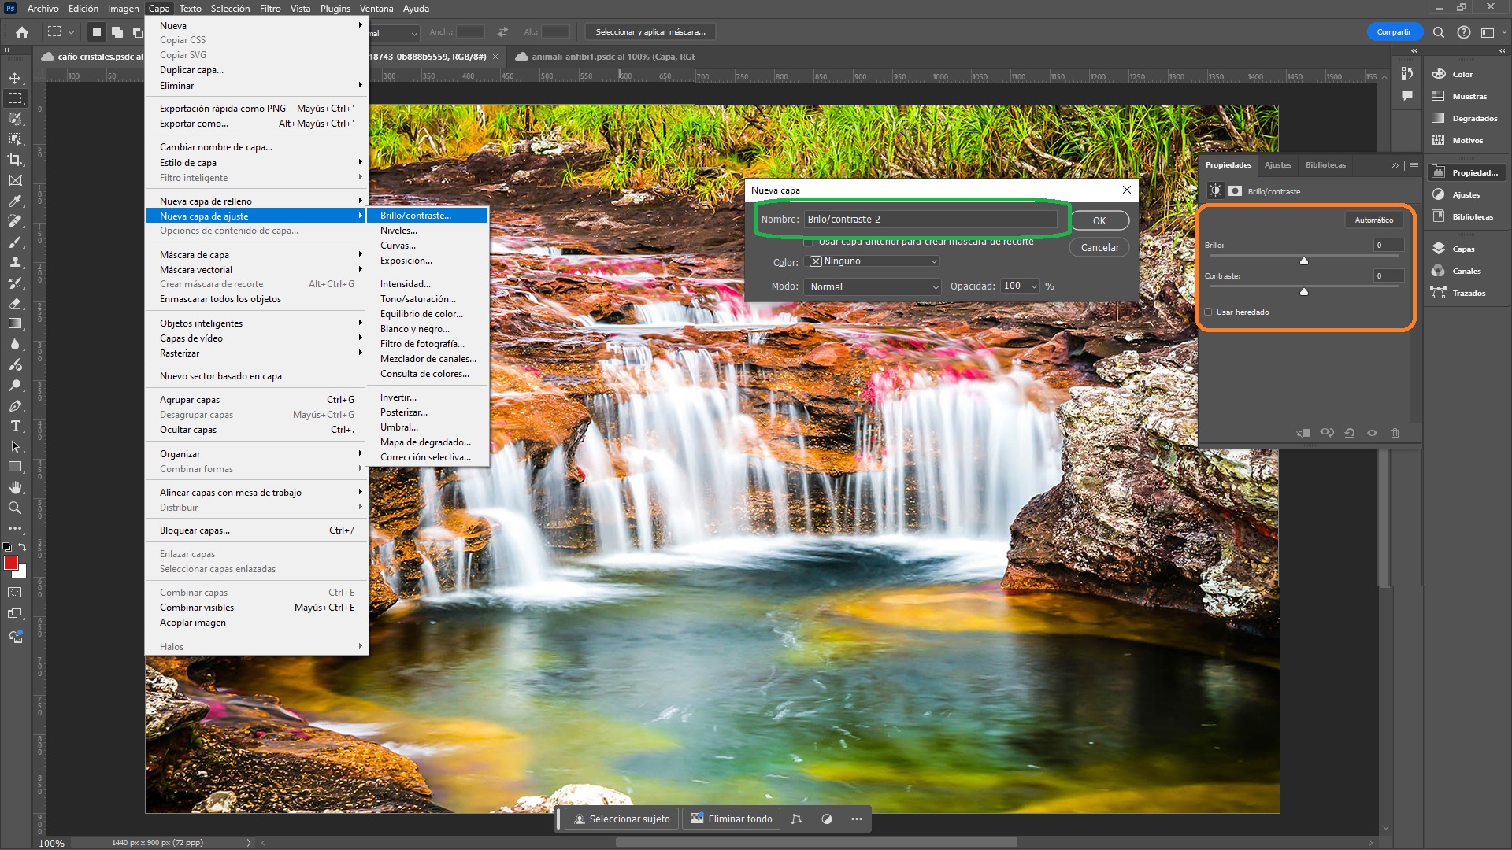Select 'Curvas...' from Nueva capa de ajuste

tap(397, 245)
